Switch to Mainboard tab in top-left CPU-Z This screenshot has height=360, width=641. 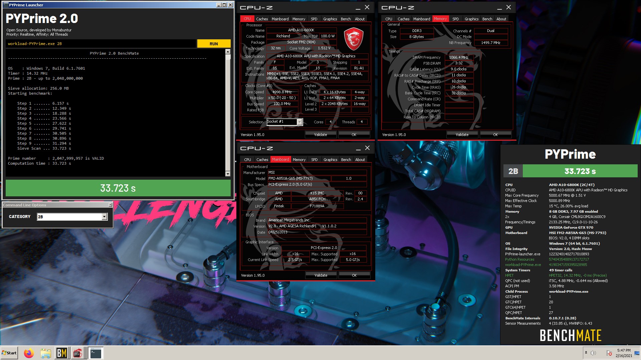coord(280,19)
